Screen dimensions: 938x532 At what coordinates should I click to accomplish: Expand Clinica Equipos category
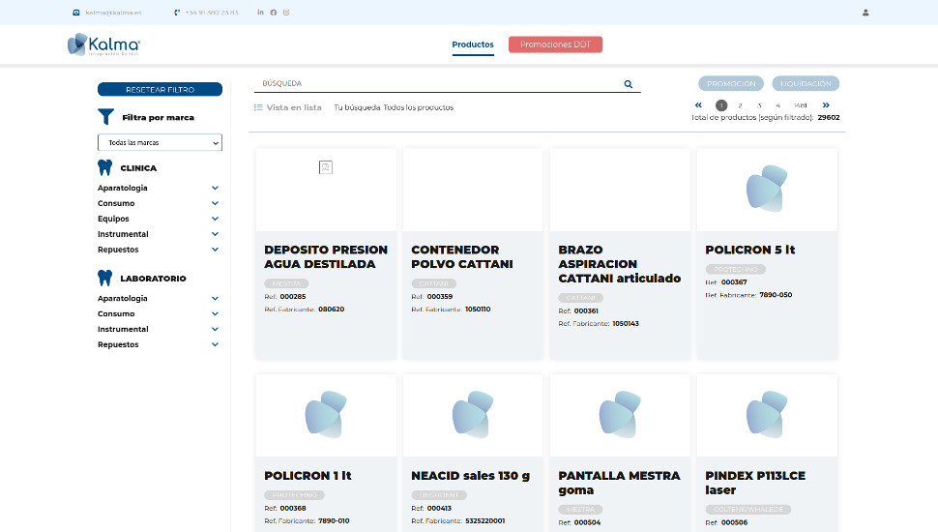pos(159,219)
